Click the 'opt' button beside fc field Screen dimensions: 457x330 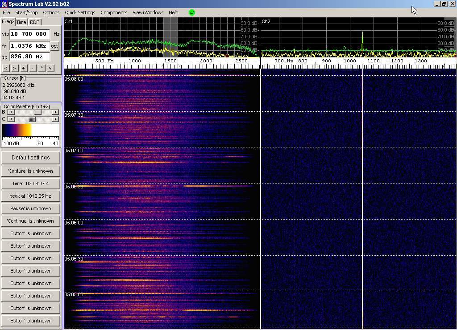[x=54, y=46]
